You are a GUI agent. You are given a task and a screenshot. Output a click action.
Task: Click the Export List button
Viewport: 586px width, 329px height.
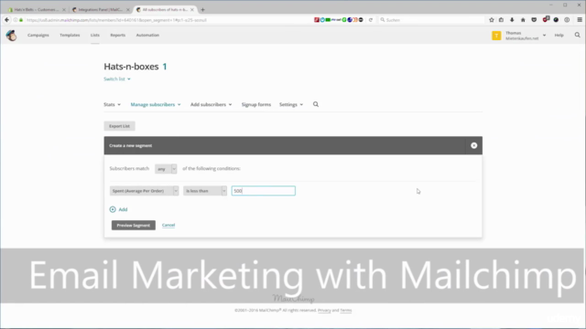pos(119,126)
